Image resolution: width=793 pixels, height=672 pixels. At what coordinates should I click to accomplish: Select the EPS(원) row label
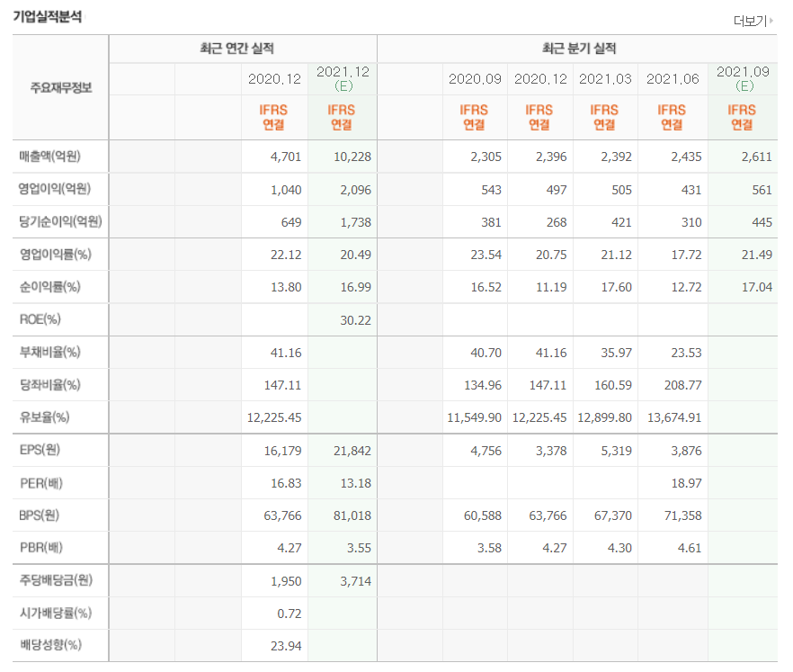tap(40, 450)
